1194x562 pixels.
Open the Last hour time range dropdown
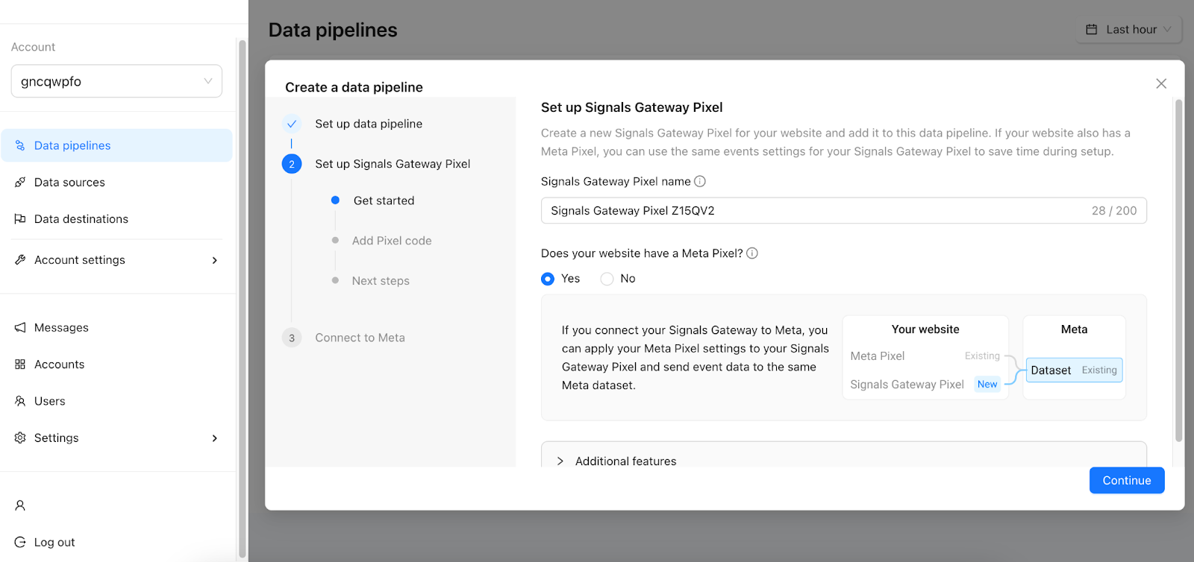click(1129, 30)
